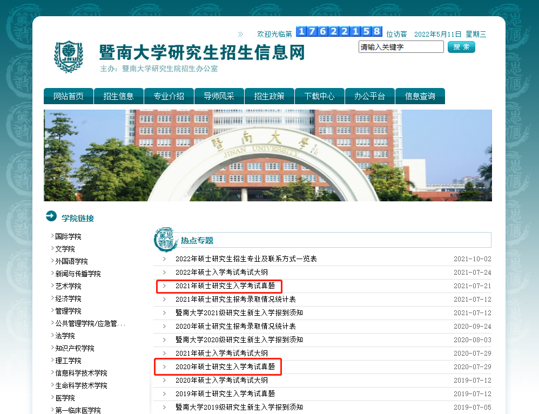Viewport: 539px width, 414px height.
Task: Open the 信息科学技术学院 college link
Action: coord(81,373)
